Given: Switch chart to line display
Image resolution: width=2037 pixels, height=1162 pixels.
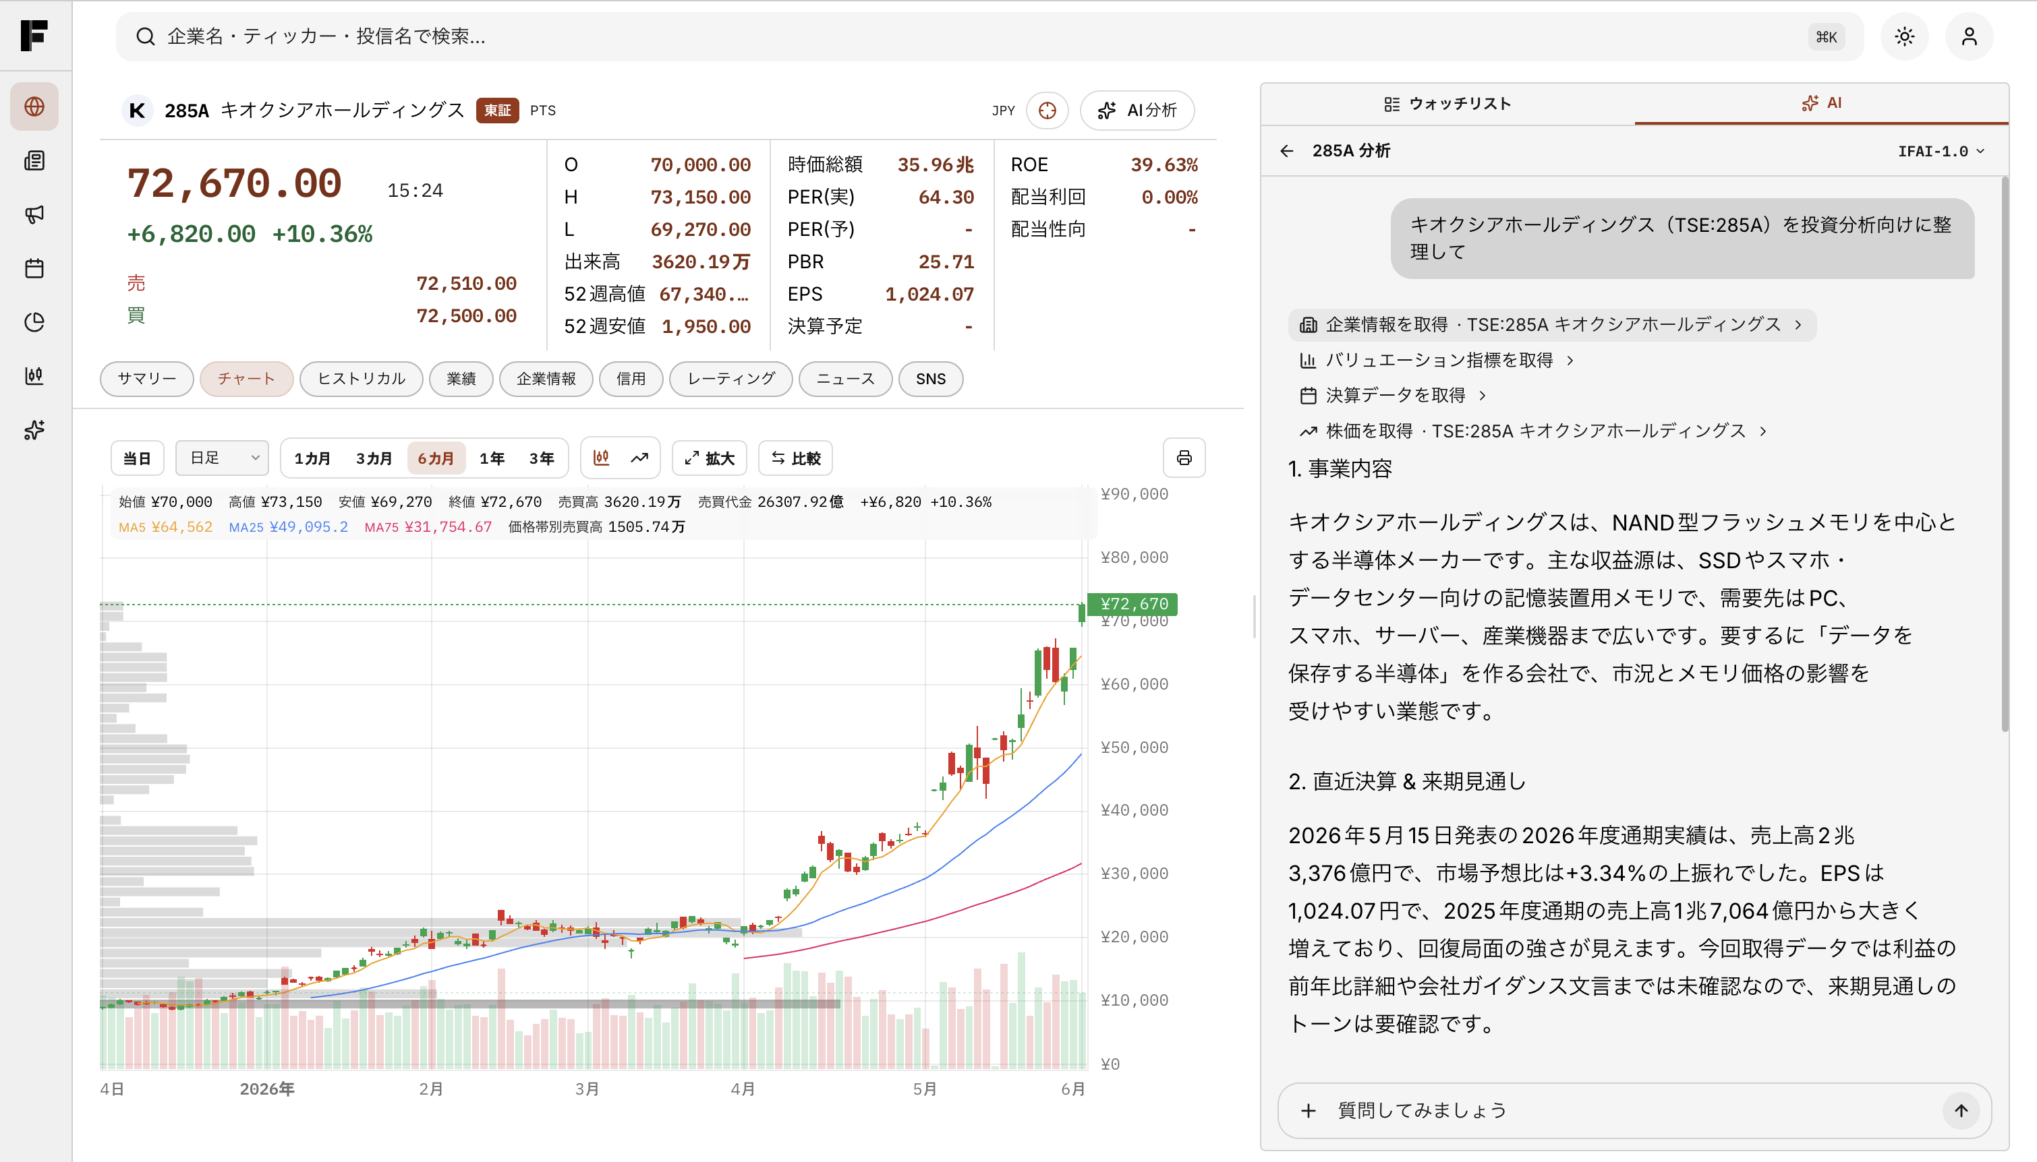Looking at the screenshot, I should coord(639,458).
